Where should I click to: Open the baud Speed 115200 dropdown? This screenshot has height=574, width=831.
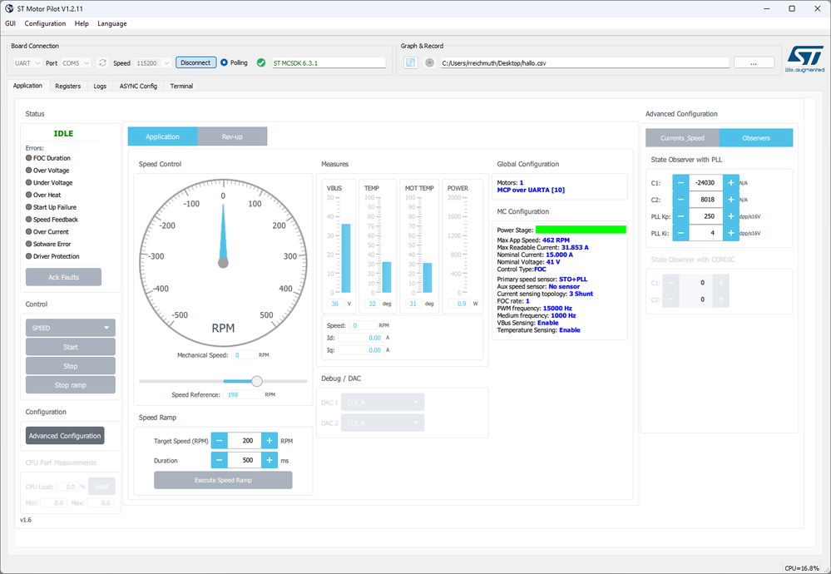point(152,63)
